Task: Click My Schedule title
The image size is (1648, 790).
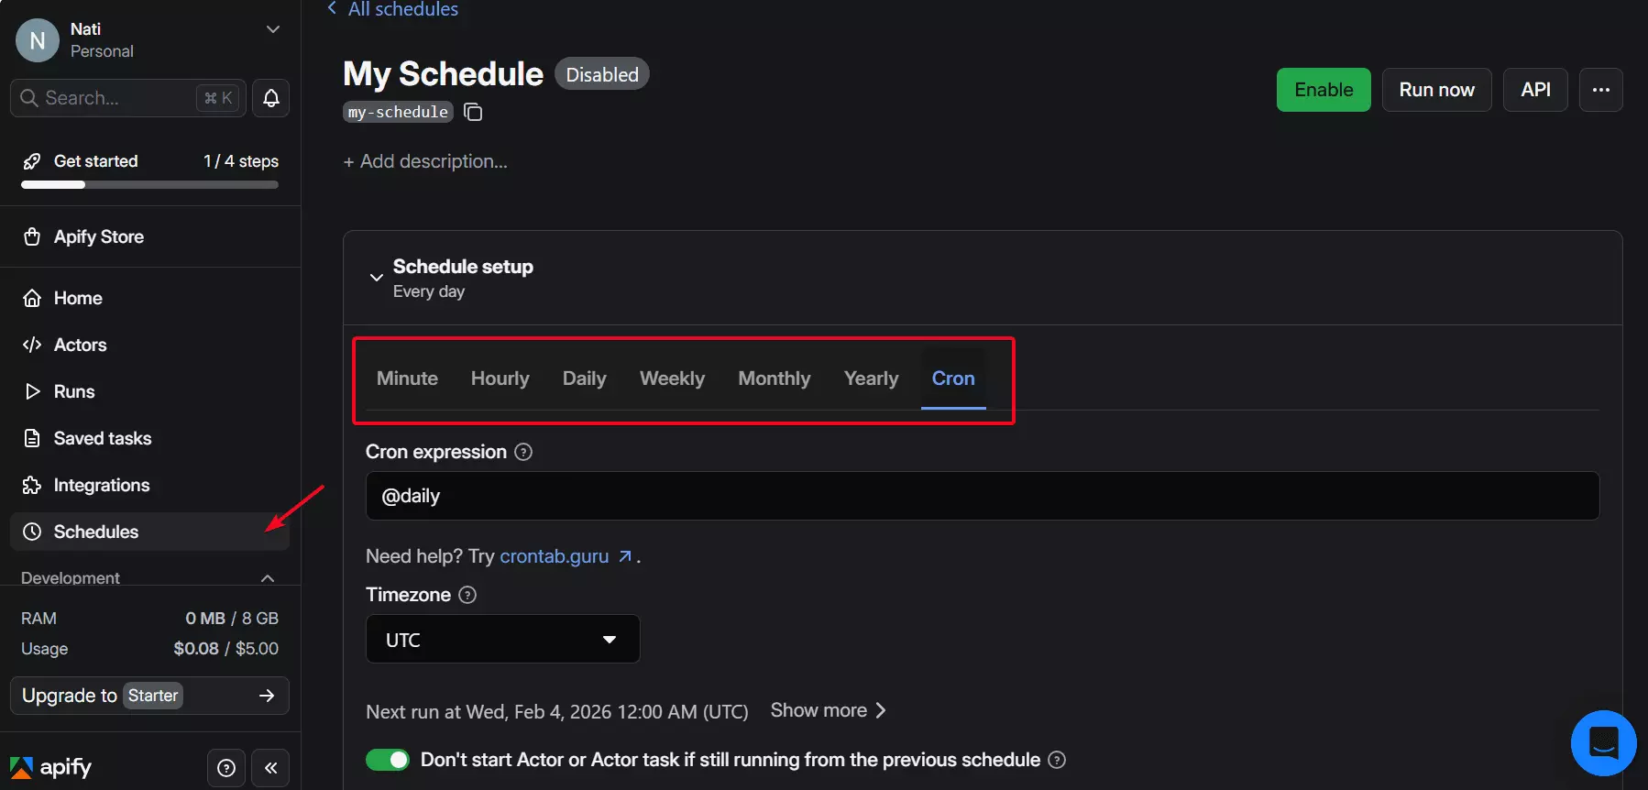Action: pyautogui.click(x=443, y=74)
